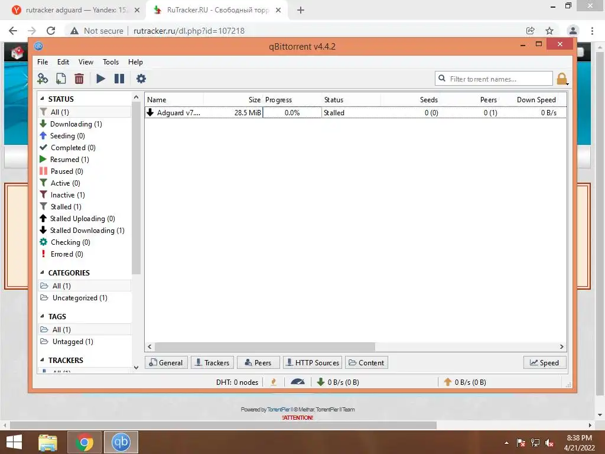
Task: Click the global download speed arrow in status bar
Action: pos(320,382)
